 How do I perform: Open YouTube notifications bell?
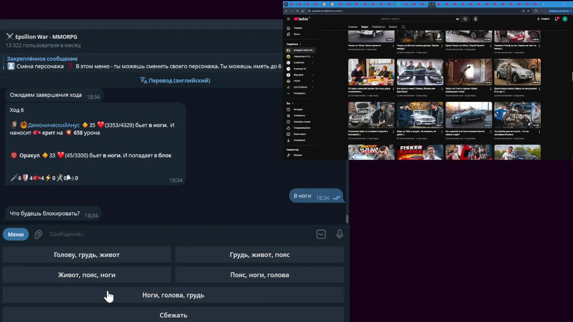click(556, 19)
